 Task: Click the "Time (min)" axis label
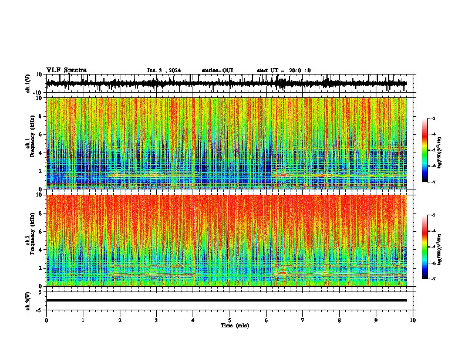coord(235,326)
